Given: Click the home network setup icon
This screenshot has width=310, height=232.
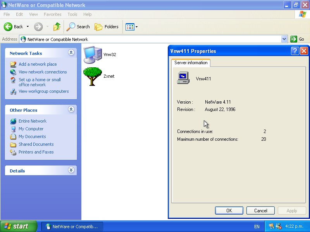Looking at the screenshot, I should (x=13, y=80).
